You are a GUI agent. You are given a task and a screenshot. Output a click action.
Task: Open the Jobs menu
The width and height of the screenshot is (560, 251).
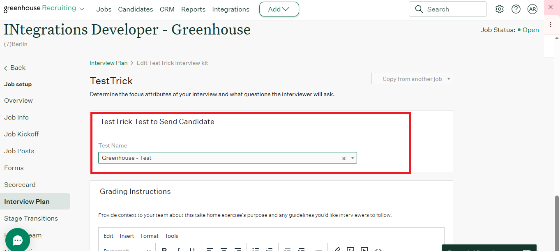(x=104, y=9)
